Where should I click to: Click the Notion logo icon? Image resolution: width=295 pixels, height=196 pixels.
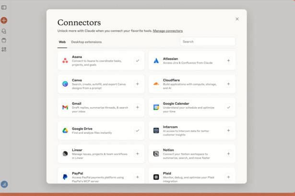[x=156, y=154]
